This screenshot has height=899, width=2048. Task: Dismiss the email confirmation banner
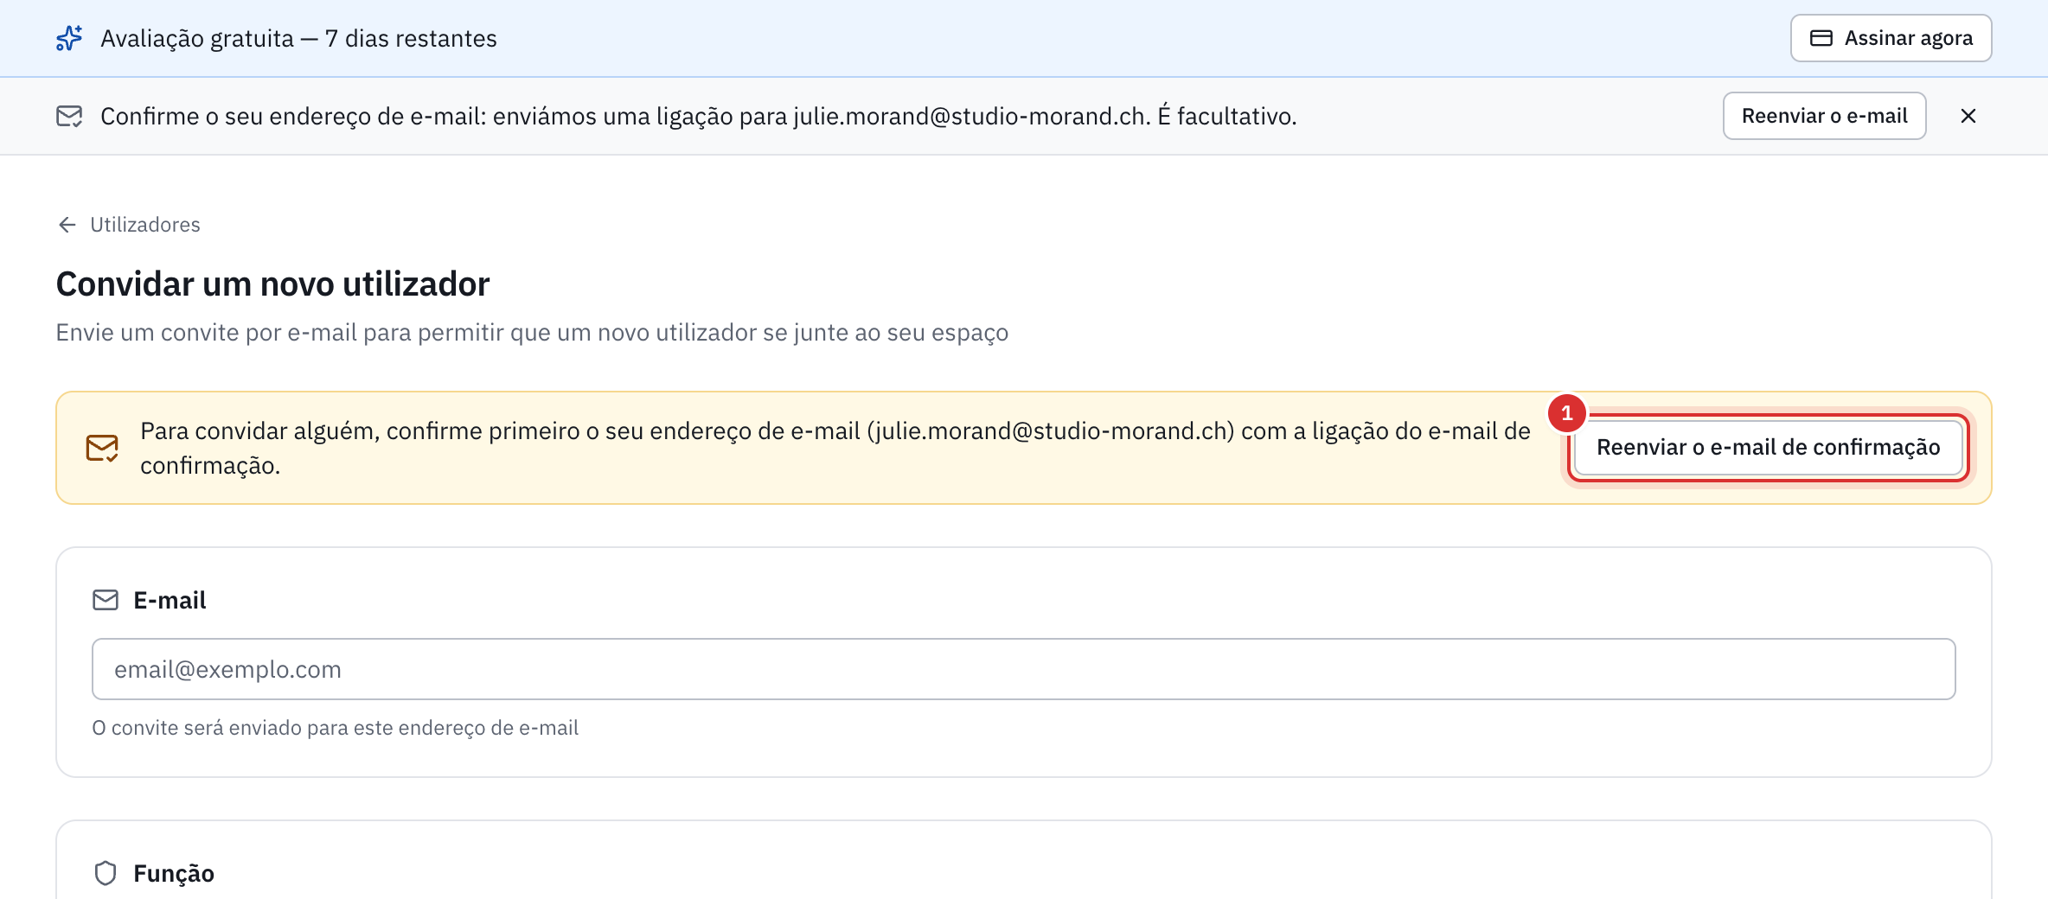point(1968,116)
